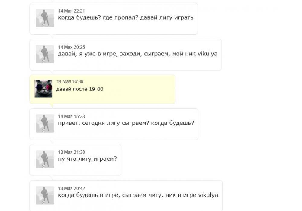Screen dimensions: 302x211
Task: Click the timestamp 14 Мая 16:39
Action: 70,81
